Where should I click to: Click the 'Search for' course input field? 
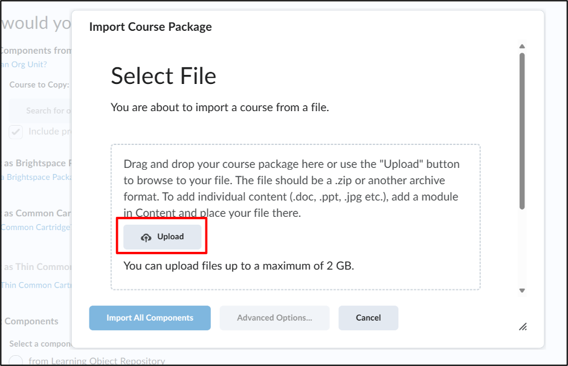click(40, 111)
